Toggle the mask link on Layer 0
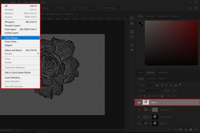This screenshot has height=133, width=200. point(150,124)
